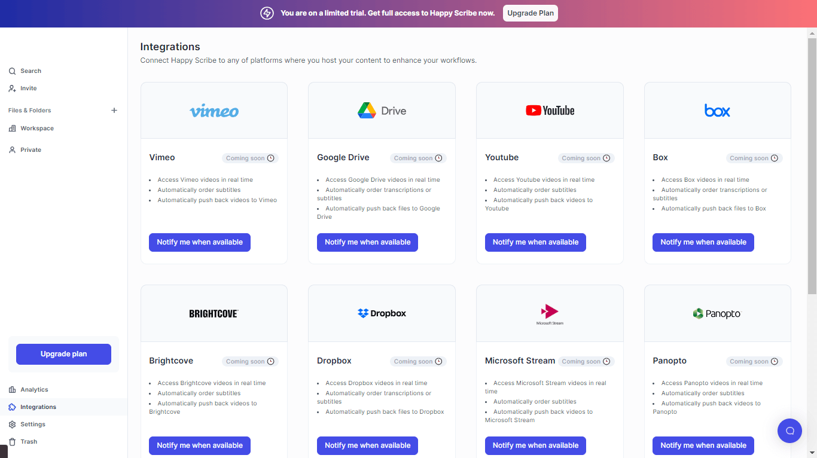Image resolution: width=817 pixels, height=458 pixels.
Task: Click the Brightcove logo
Action: (214, 313)
